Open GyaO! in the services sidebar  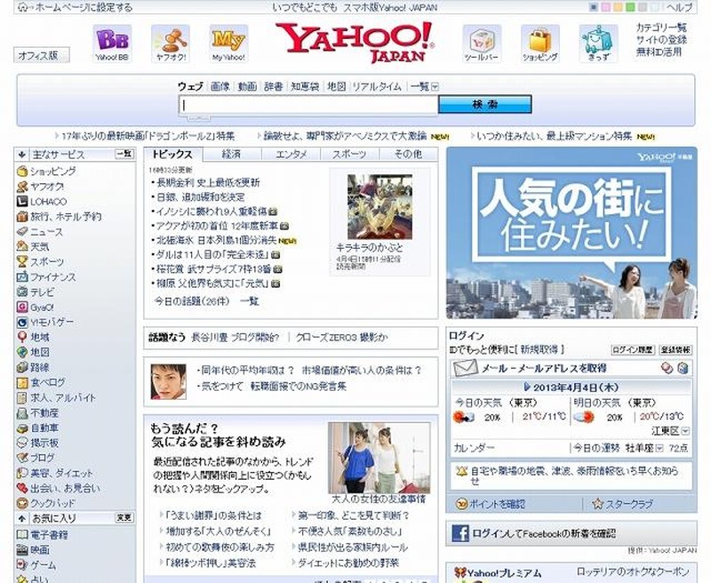42,307
